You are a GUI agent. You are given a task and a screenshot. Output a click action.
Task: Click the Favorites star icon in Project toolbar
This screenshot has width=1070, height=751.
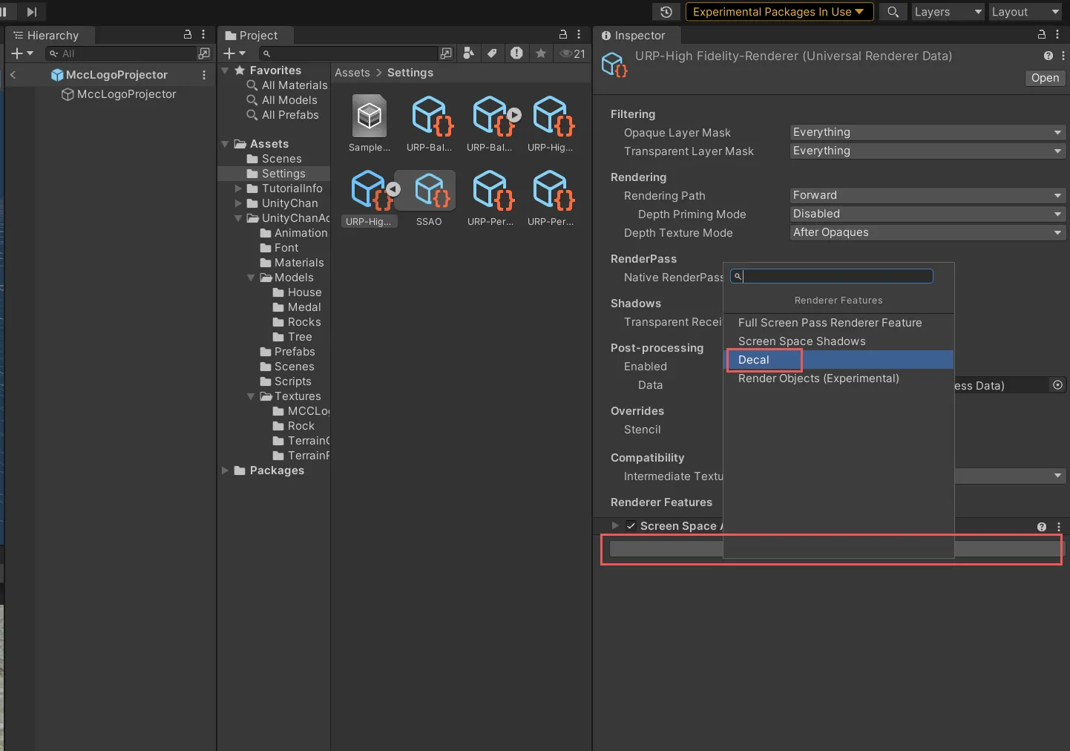541,53
